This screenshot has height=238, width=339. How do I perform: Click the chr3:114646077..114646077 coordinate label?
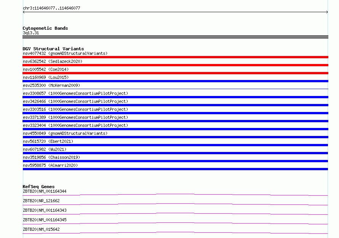(51, 8)
